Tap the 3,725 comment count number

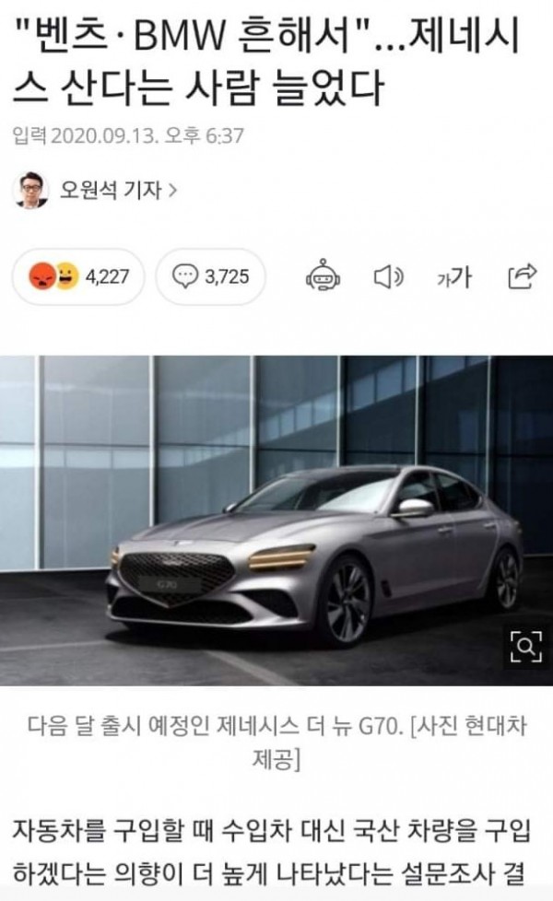[x=228, y=277]
